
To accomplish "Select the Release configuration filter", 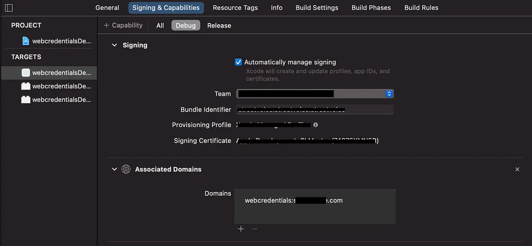I will point(219,25).
